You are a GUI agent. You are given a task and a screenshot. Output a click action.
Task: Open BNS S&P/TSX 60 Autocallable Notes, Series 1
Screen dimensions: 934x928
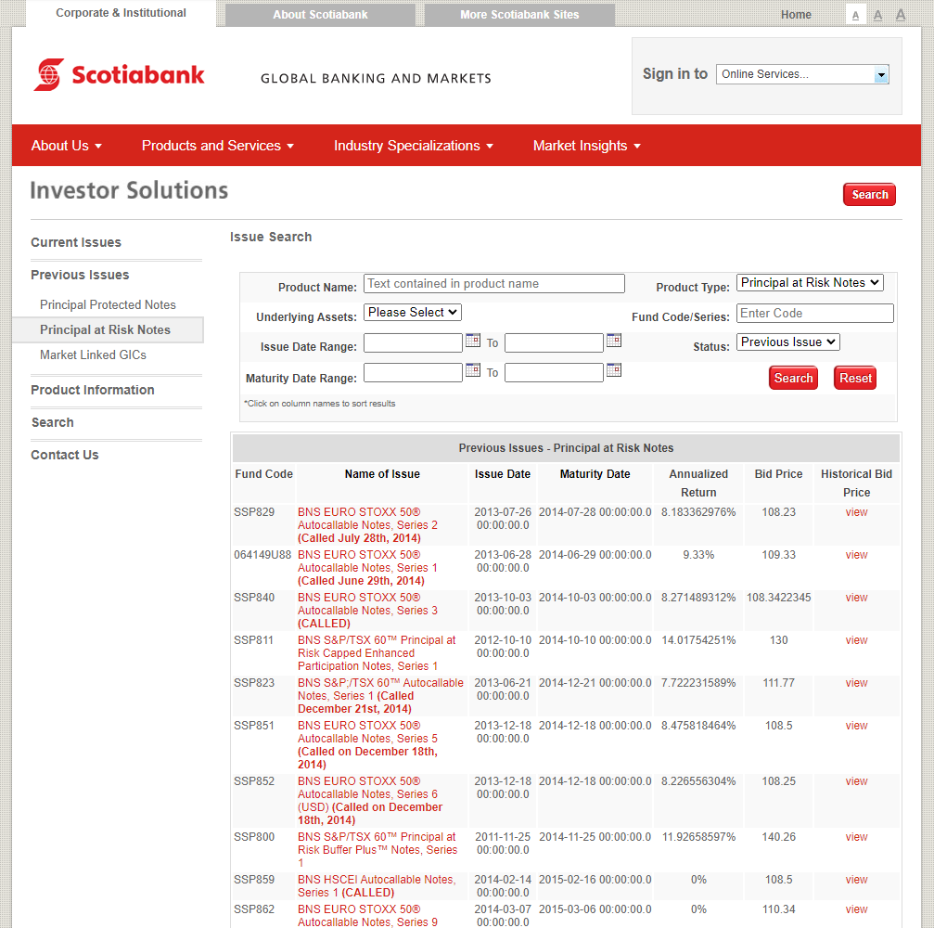[x=380, y=696]
